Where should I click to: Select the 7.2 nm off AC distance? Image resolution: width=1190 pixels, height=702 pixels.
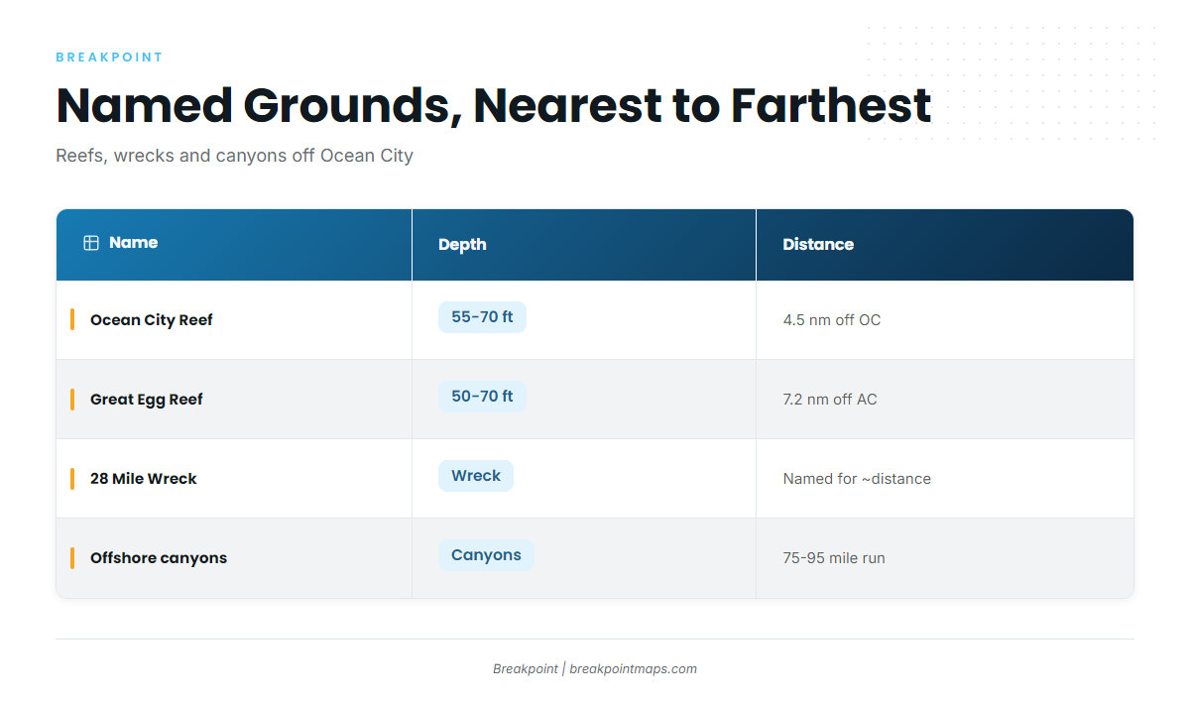830,400
